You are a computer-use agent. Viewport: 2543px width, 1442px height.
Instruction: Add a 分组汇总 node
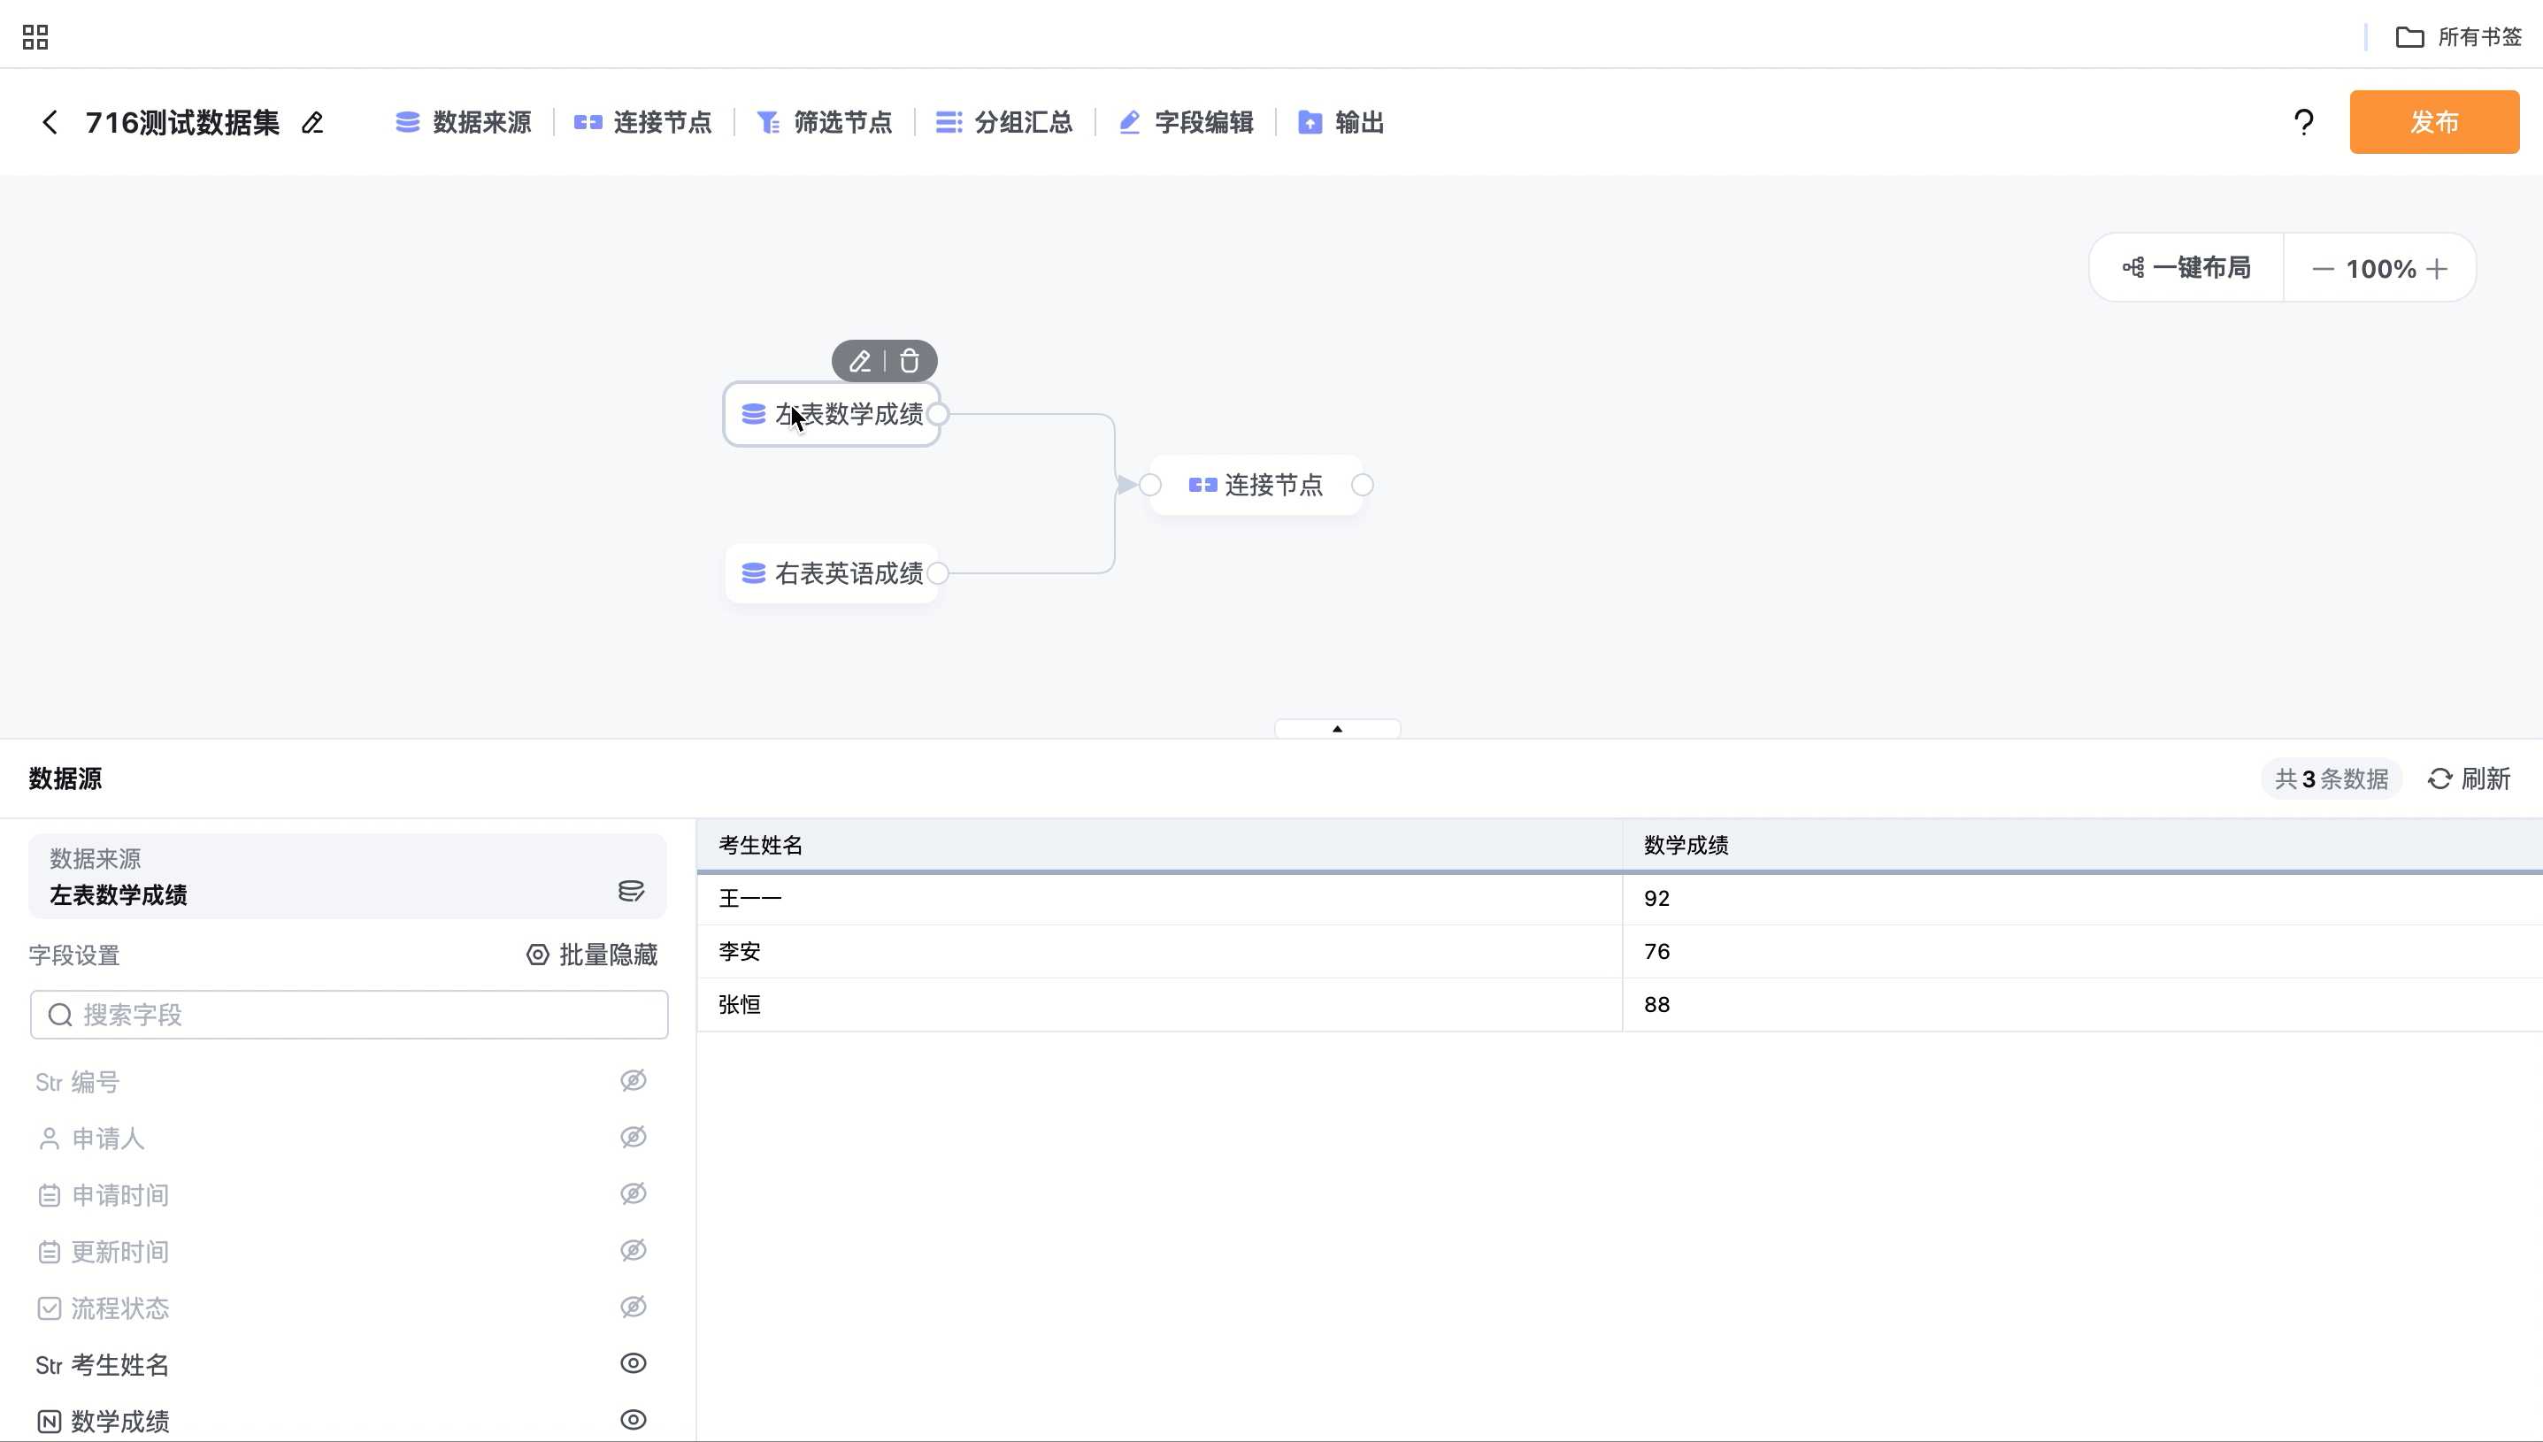[1004, 122]
